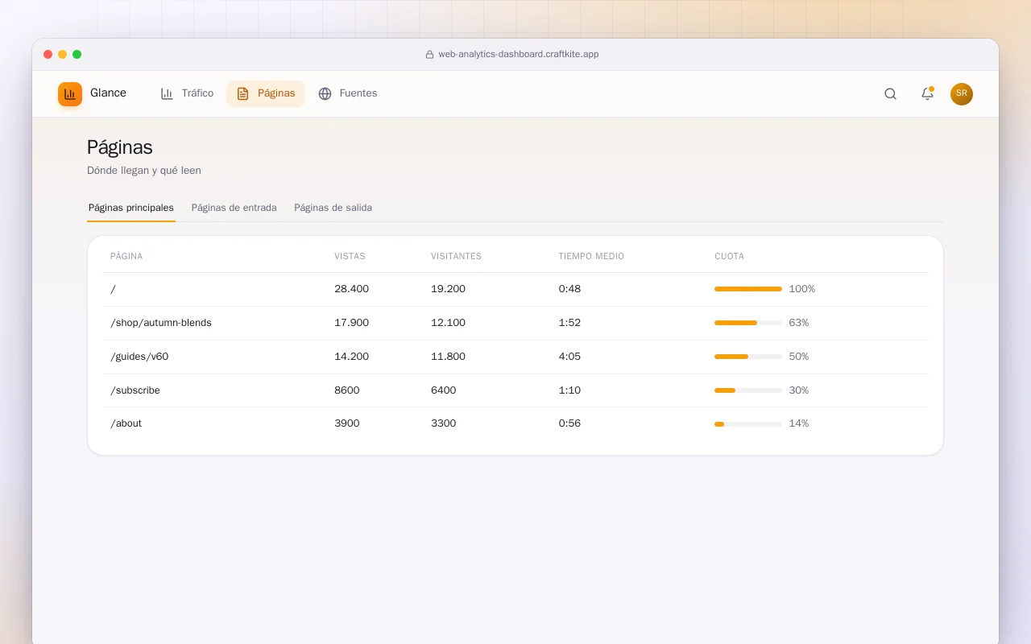
Task: Open the notifications bell
Action: click(927, 93)
